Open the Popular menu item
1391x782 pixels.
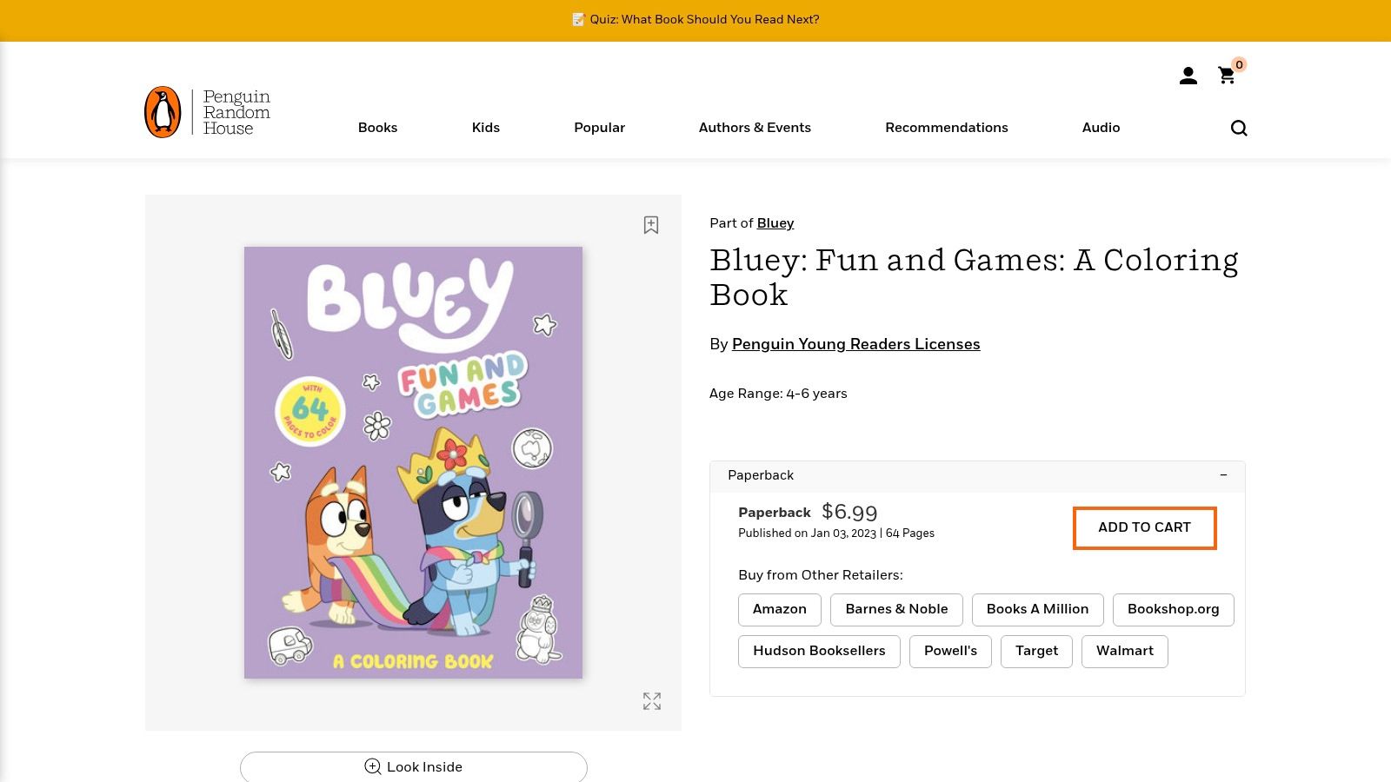tap(599, 128)
